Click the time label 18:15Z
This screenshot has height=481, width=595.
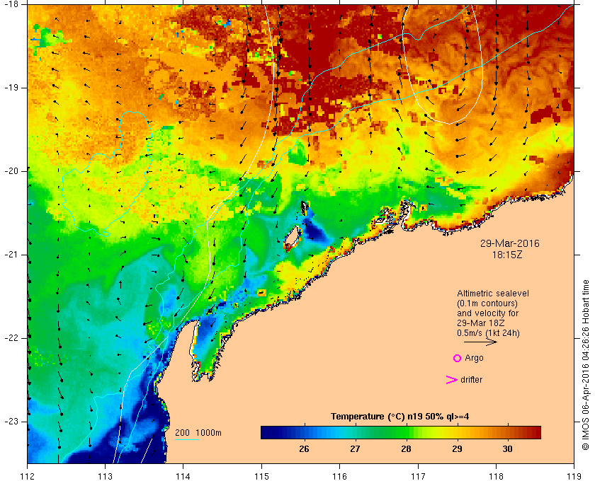click(x=507, y=255)
